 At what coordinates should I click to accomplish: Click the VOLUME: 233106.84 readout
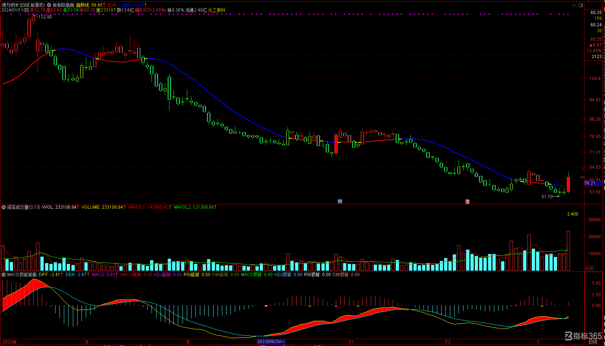(102, 207)
